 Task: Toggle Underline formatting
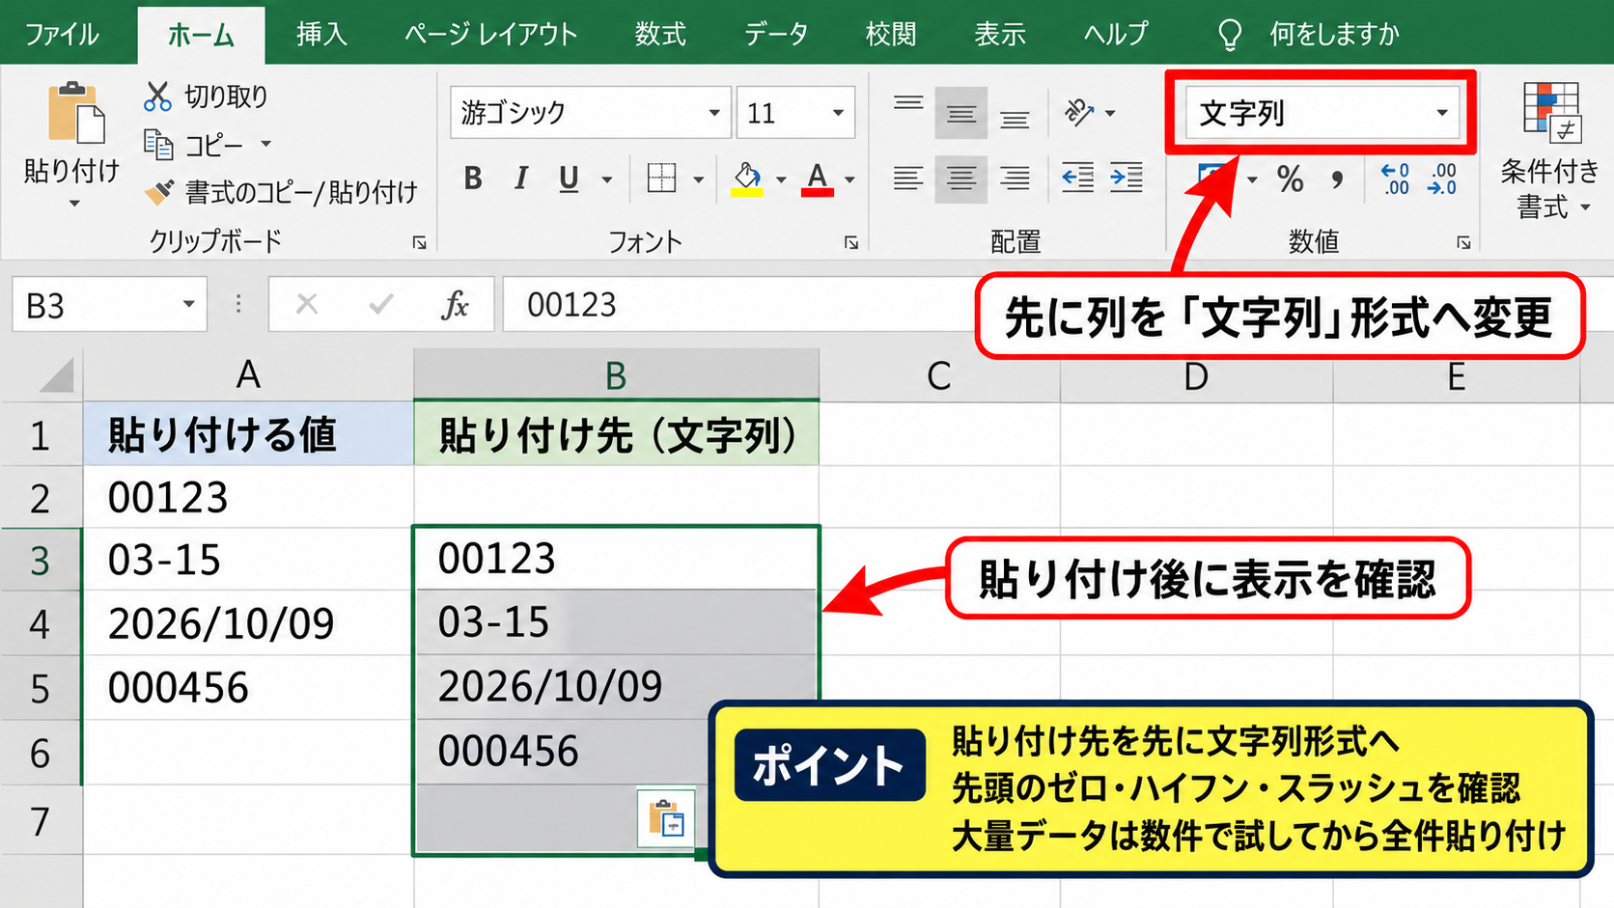[569, 179]
